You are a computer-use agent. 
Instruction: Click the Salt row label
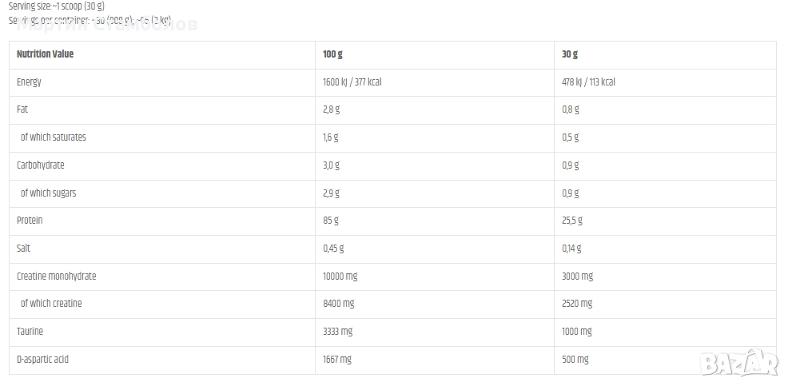pos(24,249)
